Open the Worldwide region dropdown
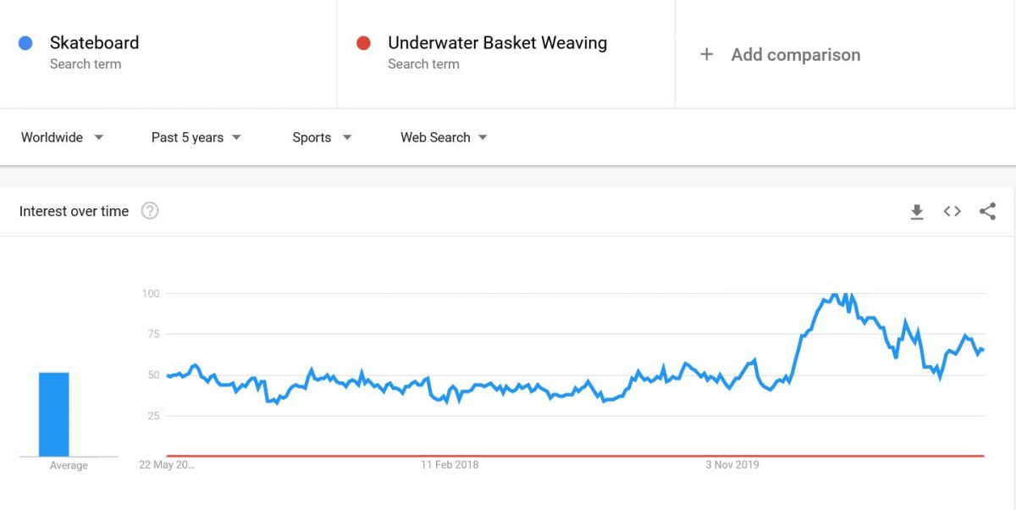Screen dimensions: 1016x510 (61, 136)
